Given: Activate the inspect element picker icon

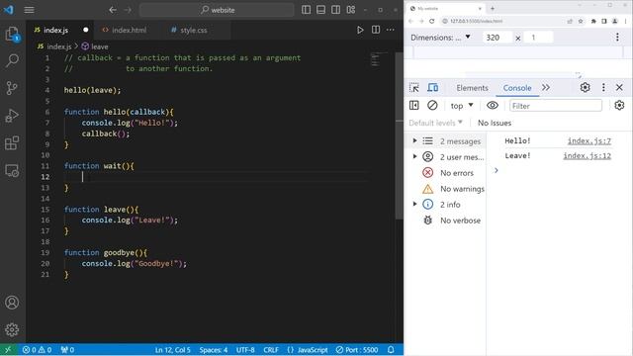Looking at the screenshot, I should pos(414,88).
